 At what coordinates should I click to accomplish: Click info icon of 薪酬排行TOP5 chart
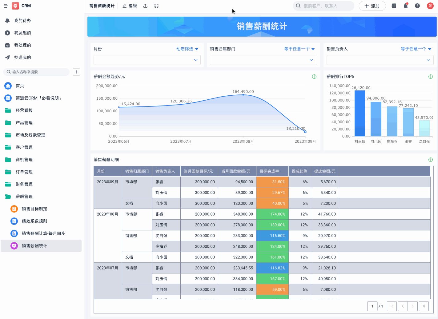[x=431, y=77]
